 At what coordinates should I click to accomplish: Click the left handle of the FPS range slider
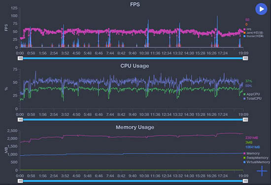tap(20, 59)
